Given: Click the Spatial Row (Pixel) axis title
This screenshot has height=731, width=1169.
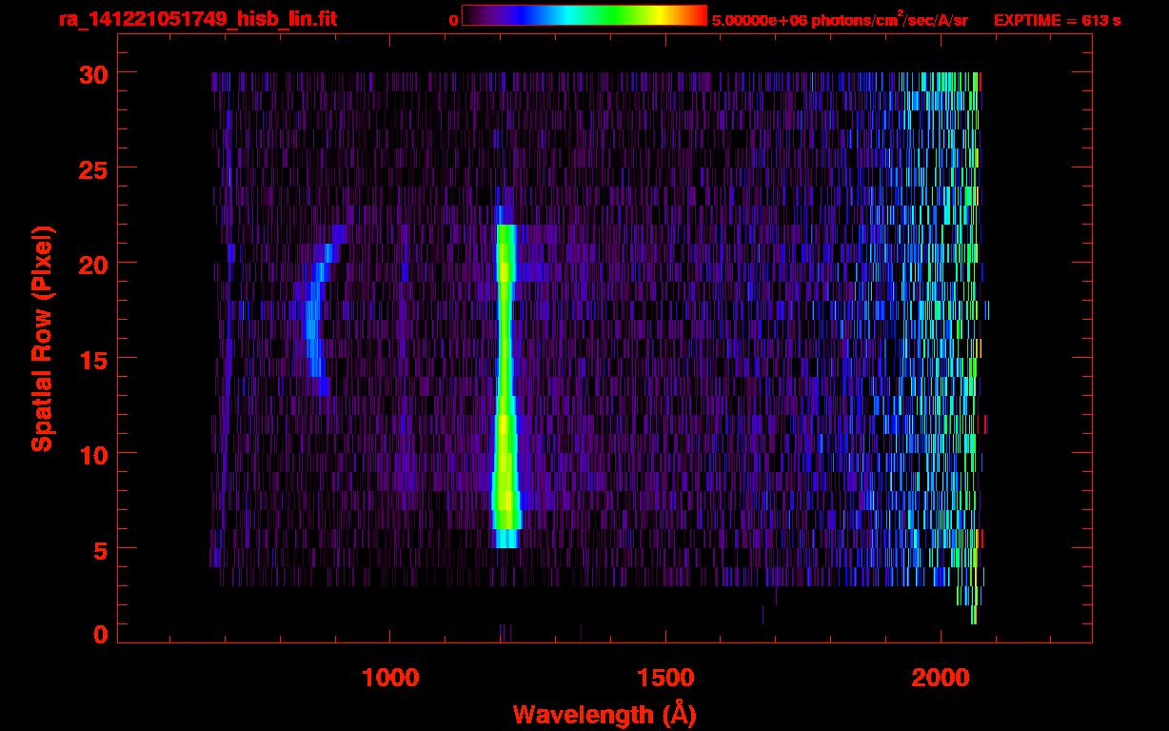Looking at the screenshot, I should tap(42, 338).
